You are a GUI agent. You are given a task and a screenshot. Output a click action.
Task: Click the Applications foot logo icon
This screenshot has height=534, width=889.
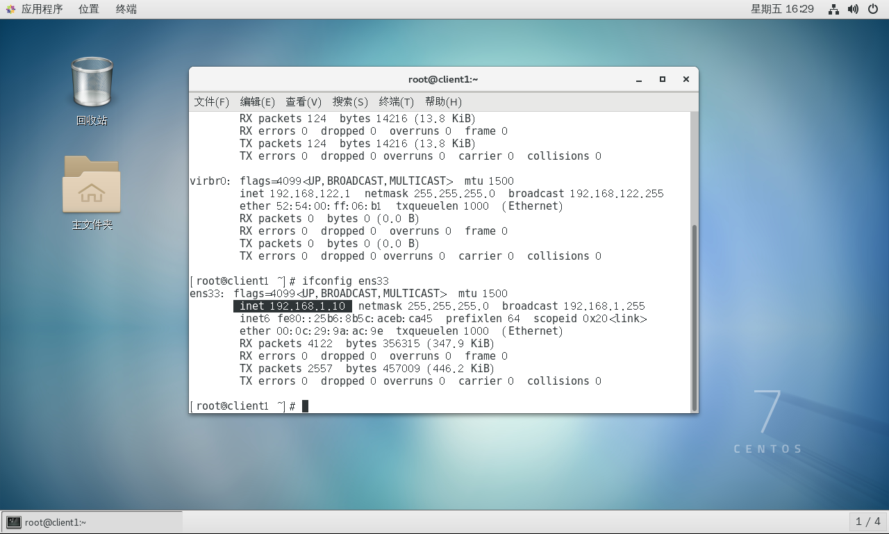[x=10, y=9]
